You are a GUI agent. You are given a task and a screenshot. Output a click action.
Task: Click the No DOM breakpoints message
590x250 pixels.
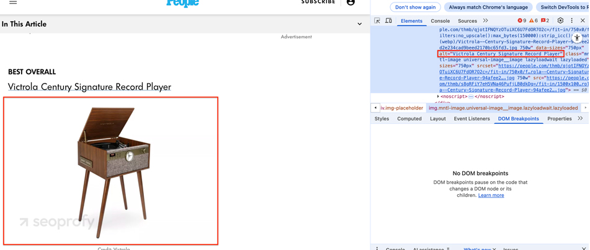(480, 173)
